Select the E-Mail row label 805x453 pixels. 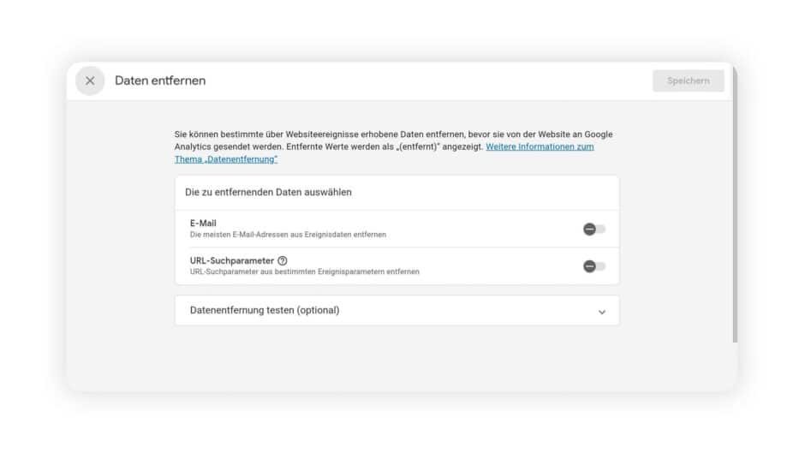[203, 223]
